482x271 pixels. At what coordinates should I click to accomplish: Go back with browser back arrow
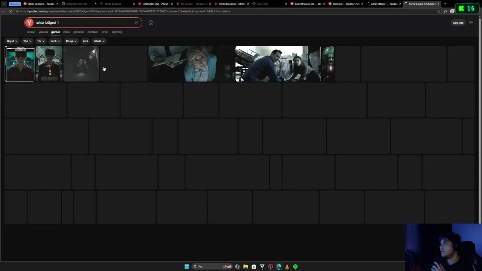coord(4,11)
